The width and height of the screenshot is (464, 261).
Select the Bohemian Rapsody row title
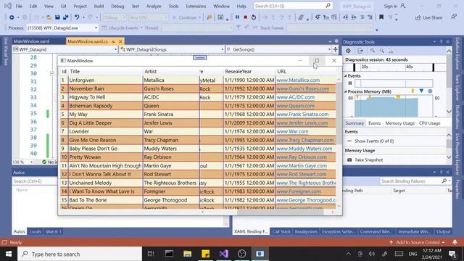[91, 106]
